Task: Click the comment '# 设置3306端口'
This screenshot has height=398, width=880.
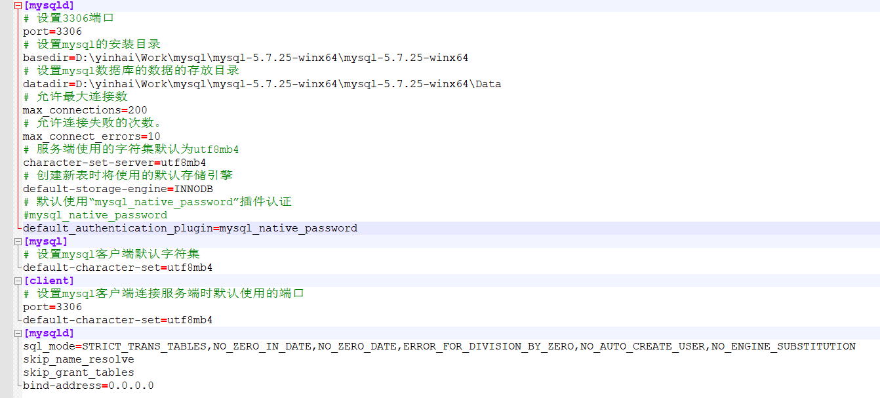Action: pos(69,18)
